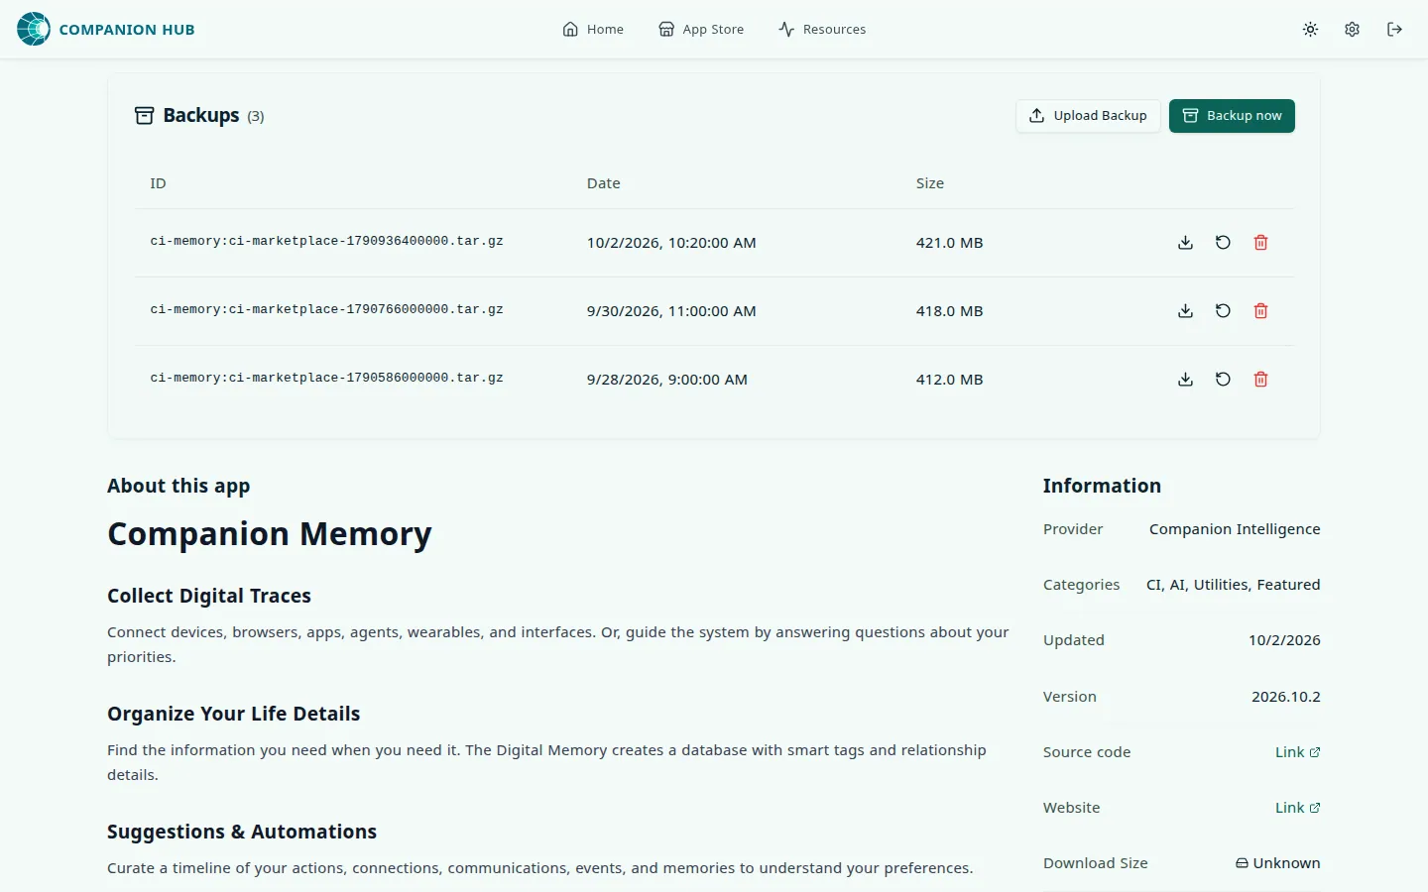This screenshot has height=892, width=1428.
Task: Log out using the exit icon
Action: tap(1394, 30)
